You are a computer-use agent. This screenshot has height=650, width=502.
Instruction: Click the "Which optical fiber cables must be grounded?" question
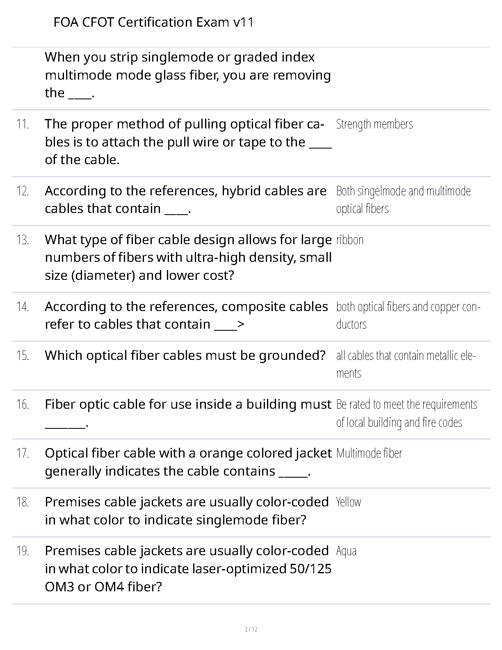185,355
